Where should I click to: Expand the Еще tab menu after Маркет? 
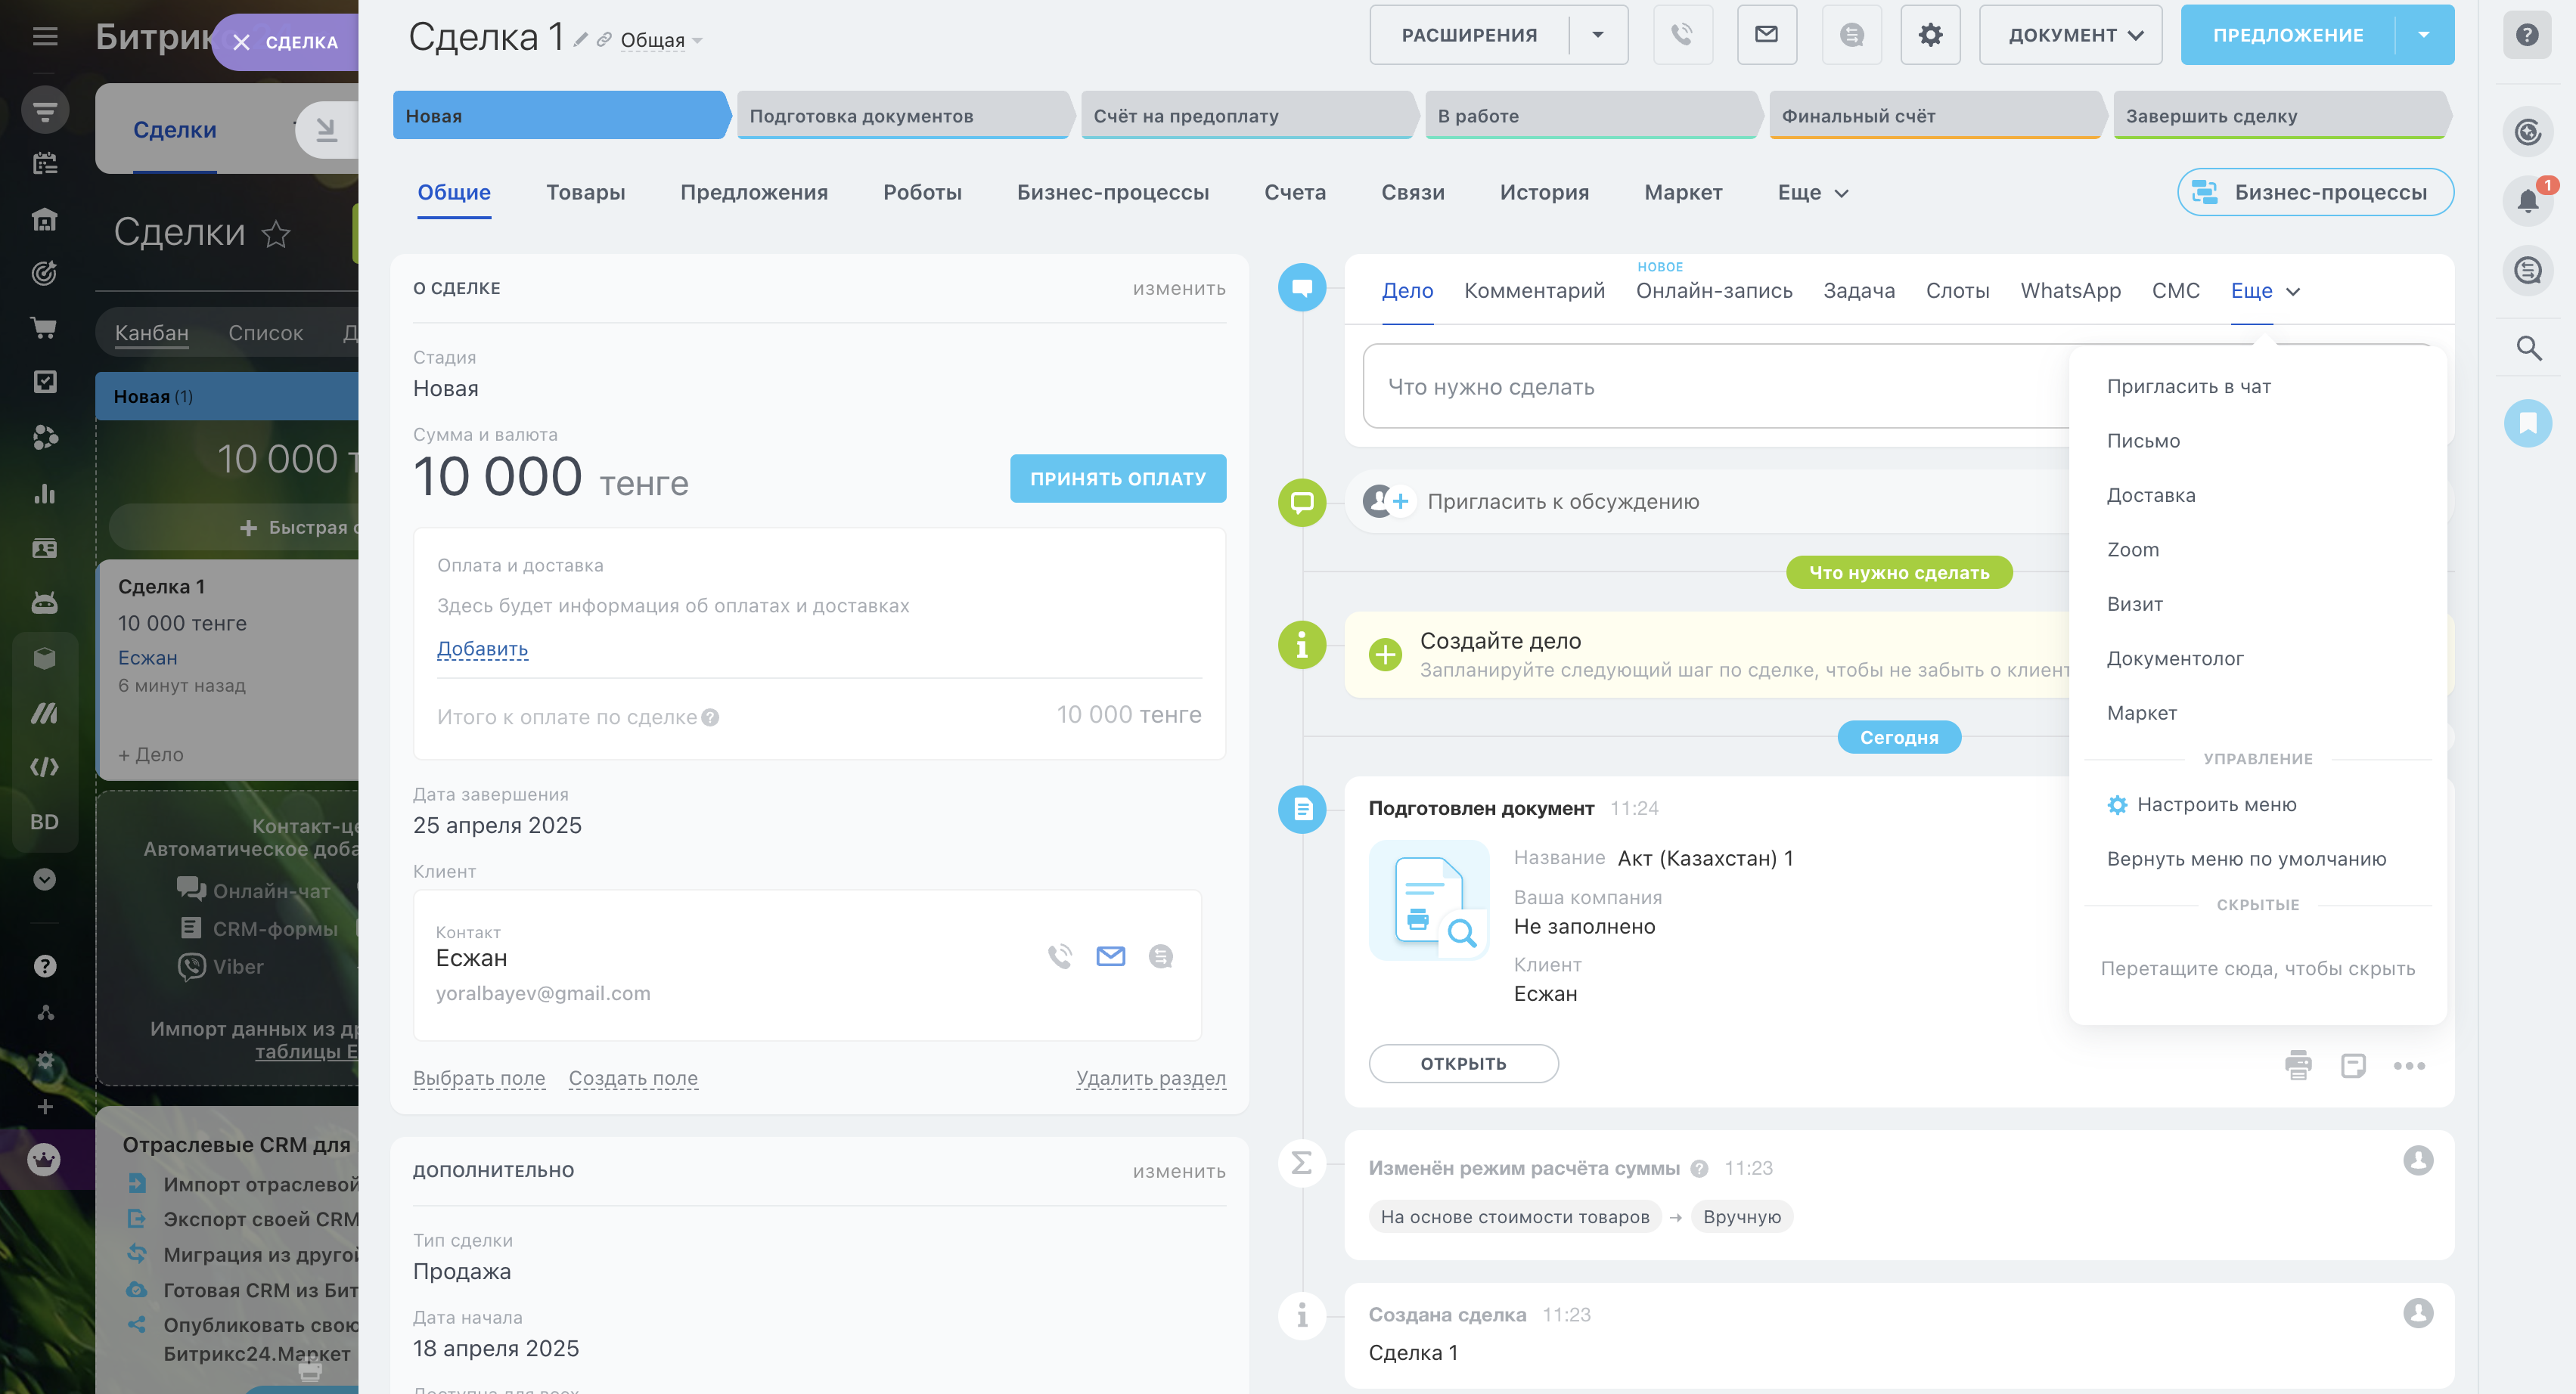click(x=1812, y=193)
